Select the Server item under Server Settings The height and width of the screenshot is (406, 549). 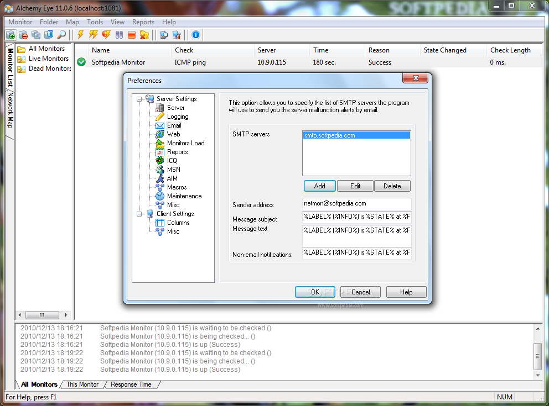point(175,108)
